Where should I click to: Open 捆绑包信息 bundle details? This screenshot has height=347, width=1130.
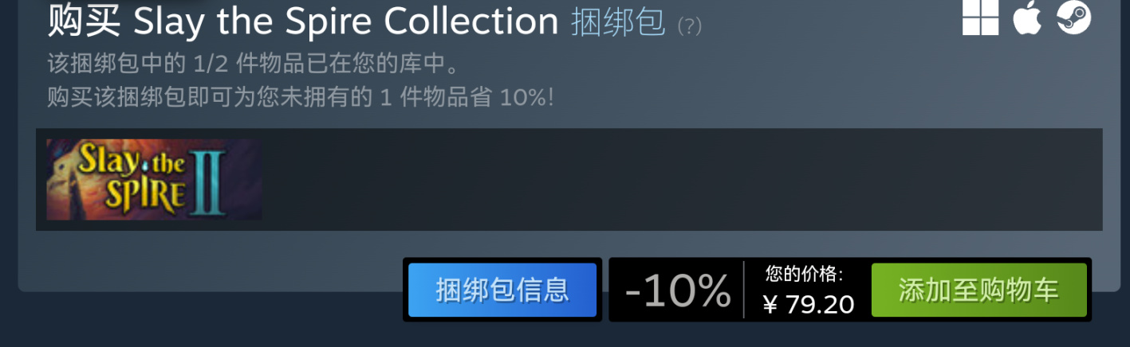(x=502, y=290)
